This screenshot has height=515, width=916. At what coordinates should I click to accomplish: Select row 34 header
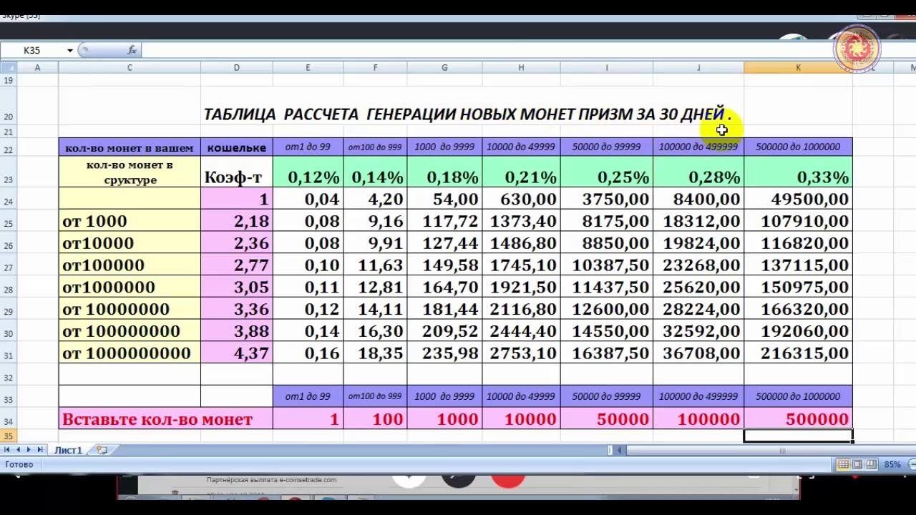(8, 418)
